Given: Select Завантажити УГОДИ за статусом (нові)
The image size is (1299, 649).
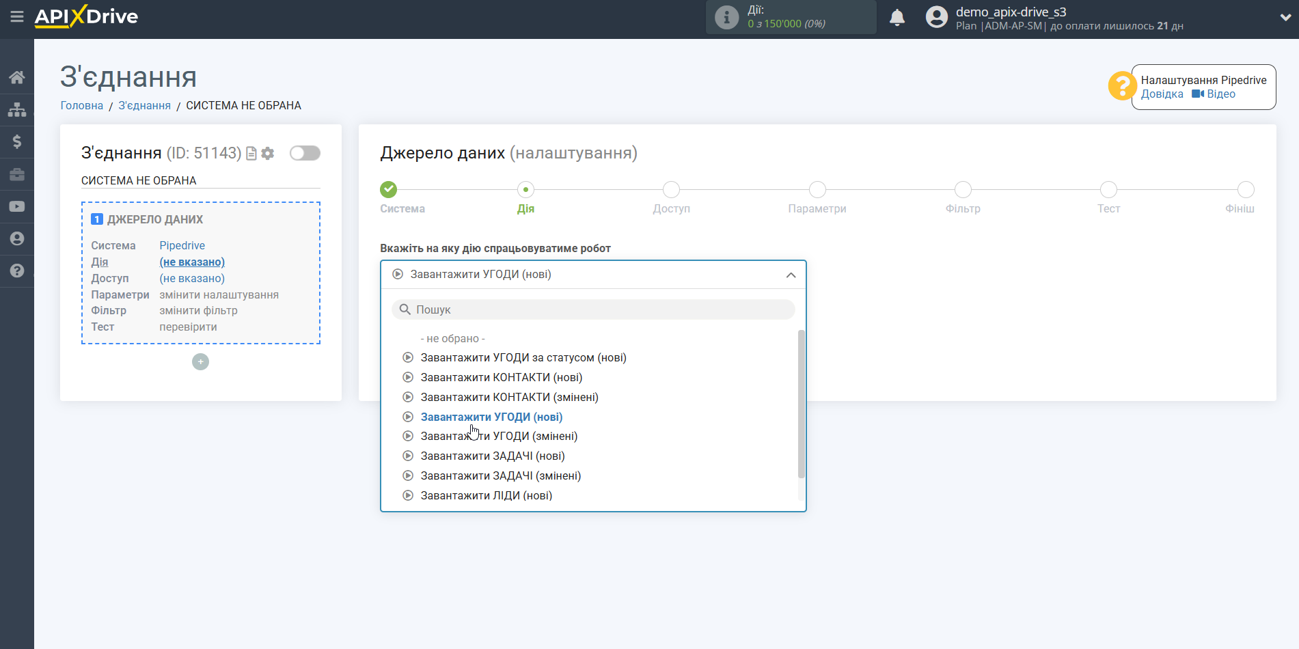Looking at the screenshot, I should (x=523, y=357).
